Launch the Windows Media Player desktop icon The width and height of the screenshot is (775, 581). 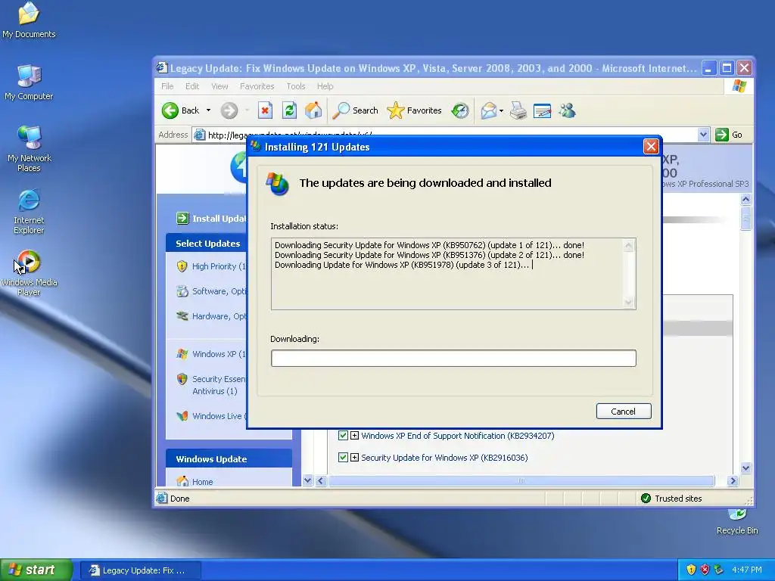click(x=29, y=272)
